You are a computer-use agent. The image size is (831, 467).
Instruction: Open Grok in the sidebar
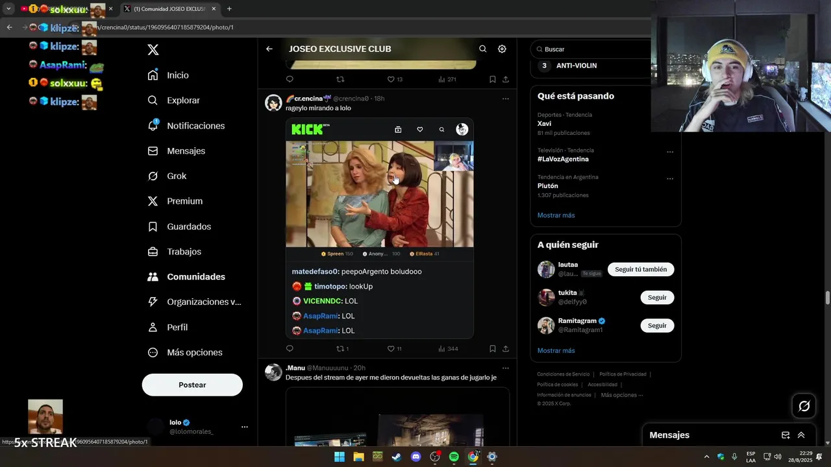[x=167, y=176]
